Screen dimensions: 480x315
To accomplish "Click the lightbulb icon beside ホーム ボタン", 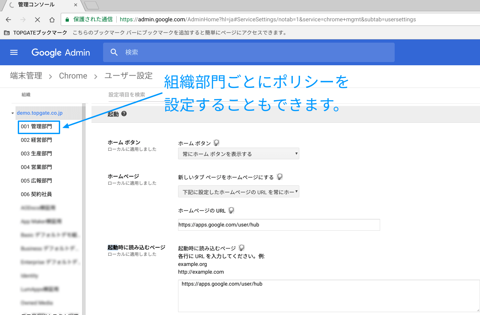I will tap(217, 143).
